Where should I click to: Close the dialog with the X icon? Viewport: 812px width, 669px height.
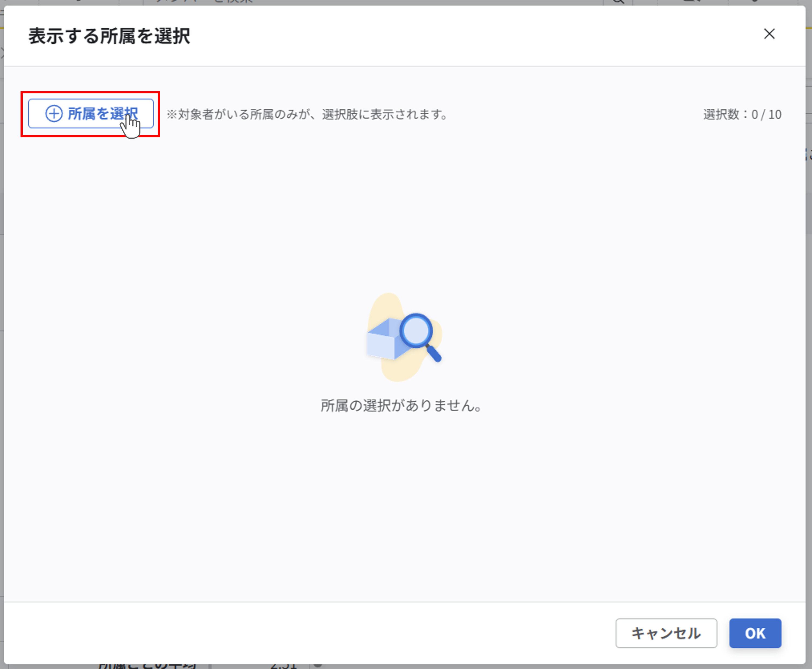point(769,34)
